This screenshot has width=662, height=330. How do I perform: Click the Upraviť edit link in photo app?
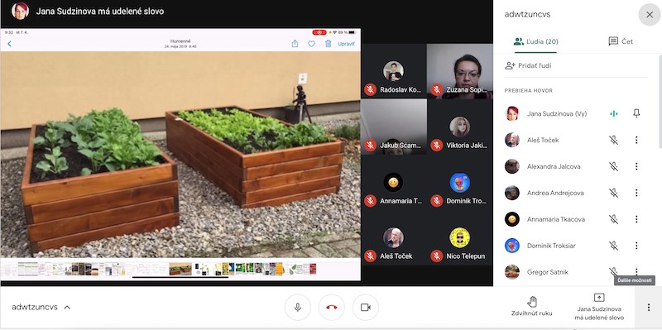pos(346,44)
